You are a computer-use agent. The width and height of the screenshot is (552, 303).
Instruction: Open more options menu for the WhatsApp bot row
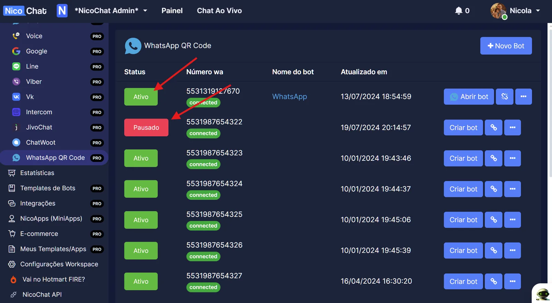click(x=523, y=96)
